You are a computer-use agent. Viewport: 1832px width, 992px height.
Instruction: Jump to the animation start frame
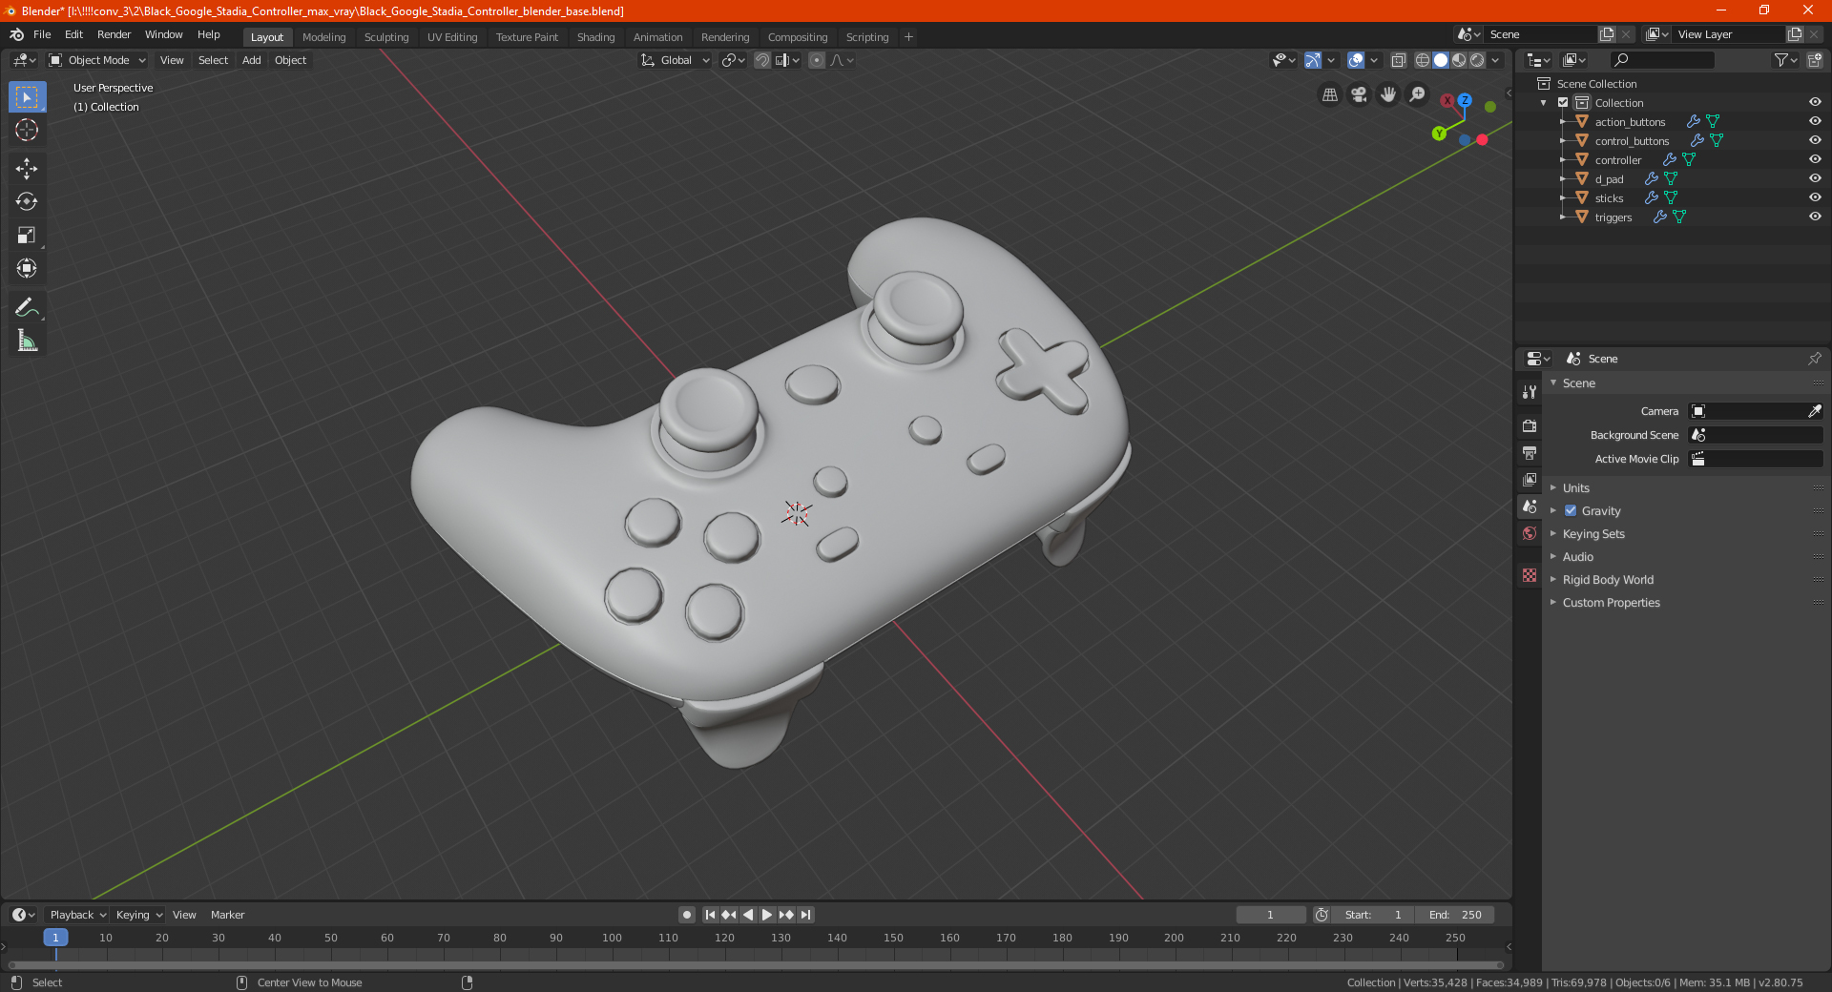(x=710, y=915)
